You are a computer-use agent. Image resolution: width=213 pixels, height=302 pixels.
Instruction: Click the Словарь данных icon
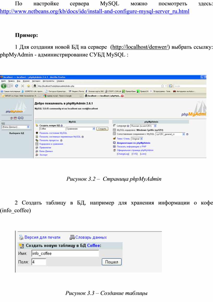point(72,237)
